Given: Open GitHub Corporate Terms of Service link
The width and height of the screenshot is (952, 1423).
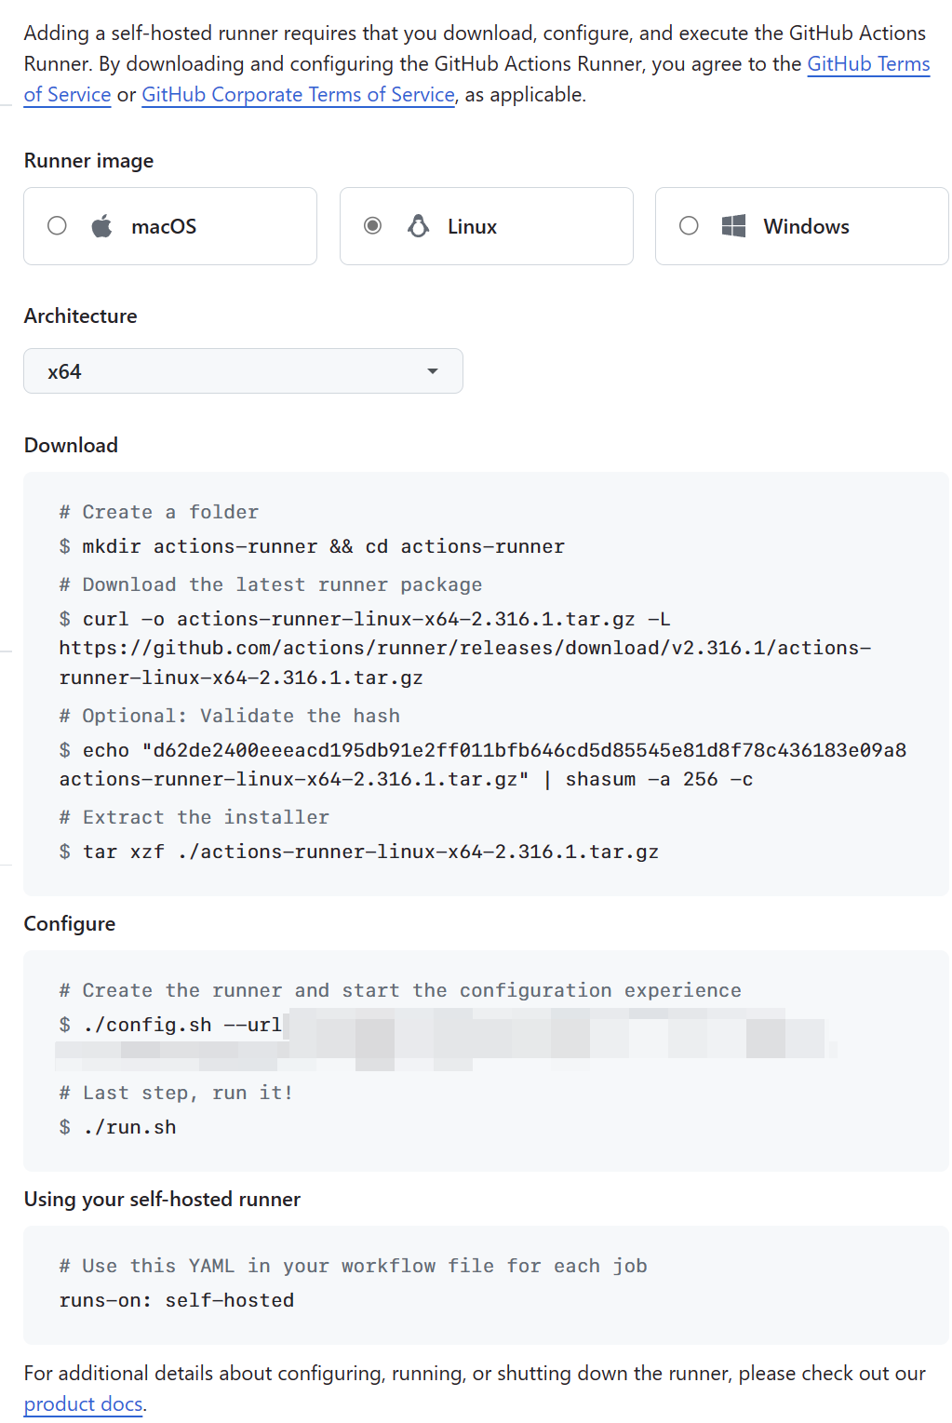Looking at the screenshot, I should coord(298,95).
